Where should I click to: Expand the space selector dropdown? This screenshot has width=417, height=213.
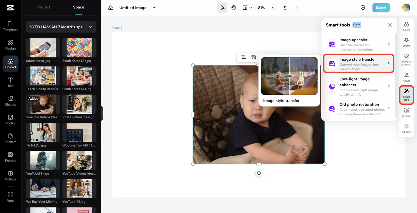pyautogui.click(x=61, y=27)
